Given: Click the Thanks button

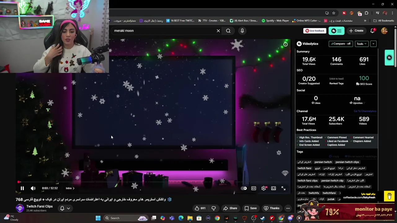Looking at the screenshot, I should click(272, 208).
